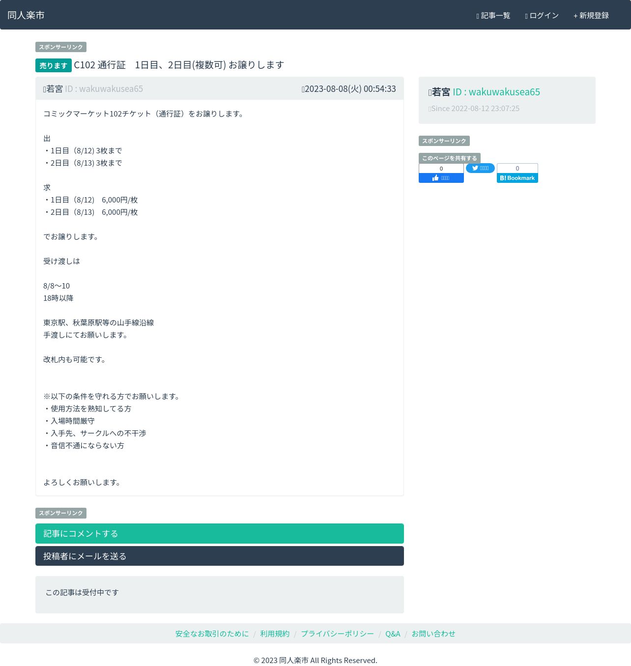Click スポンサーリンク label above article title
The height and width of the screenshot is (666, 631).
tap(61, 47)
